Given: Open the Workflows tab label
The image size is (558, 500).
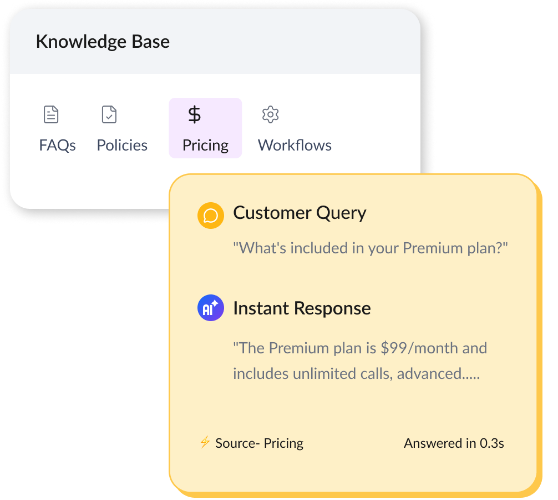Looking at the screenshot, I should [295, 146].
